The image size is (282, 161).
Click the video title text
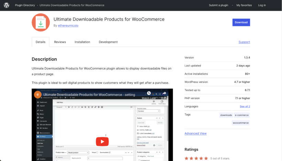click(x=89, y=95)
